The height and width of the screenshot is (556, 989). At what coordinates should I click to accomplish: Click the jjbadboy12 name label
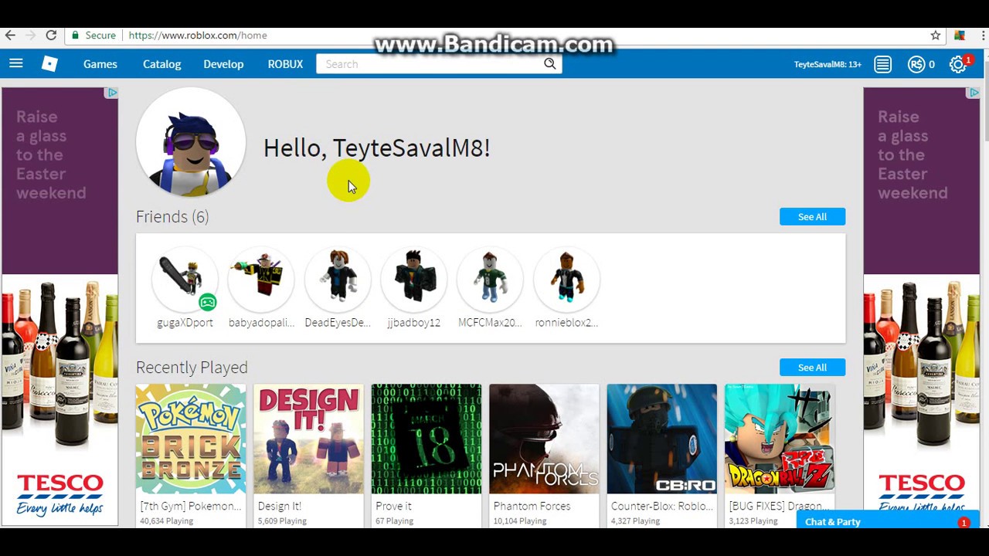click(x=414, y=323)
